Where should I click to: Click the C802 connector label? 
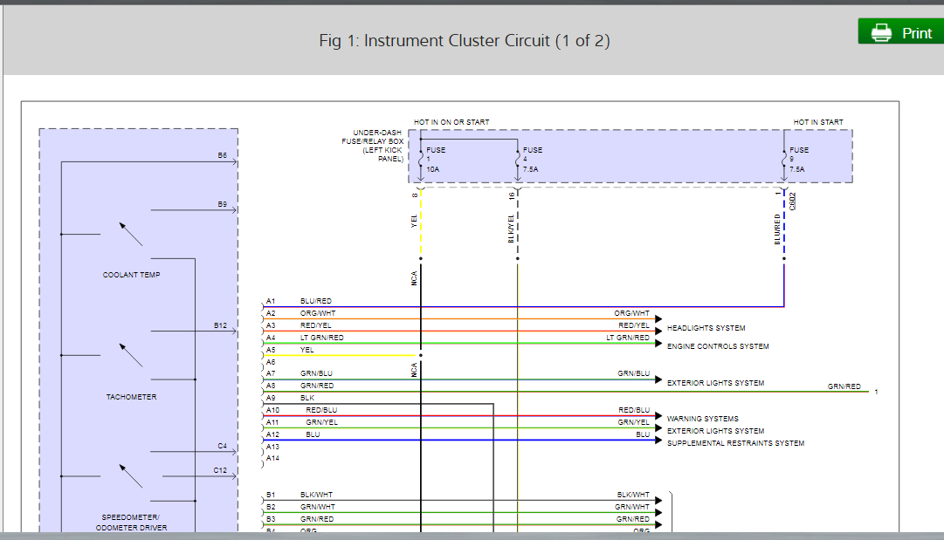pyautogui.click(x=793, y=201)
